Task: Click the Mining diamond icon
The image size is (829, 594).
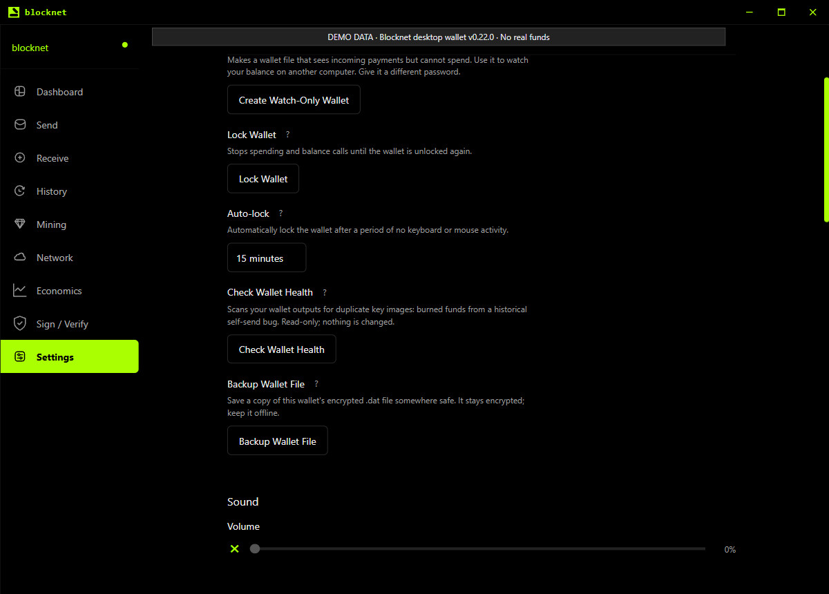Action: 20,224
